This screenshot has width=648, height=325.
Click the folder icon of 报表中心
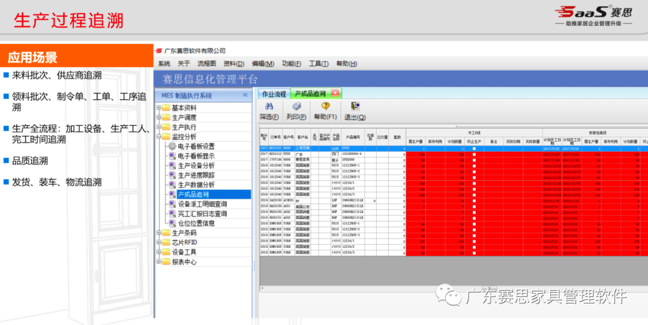[x=166, y=262]
